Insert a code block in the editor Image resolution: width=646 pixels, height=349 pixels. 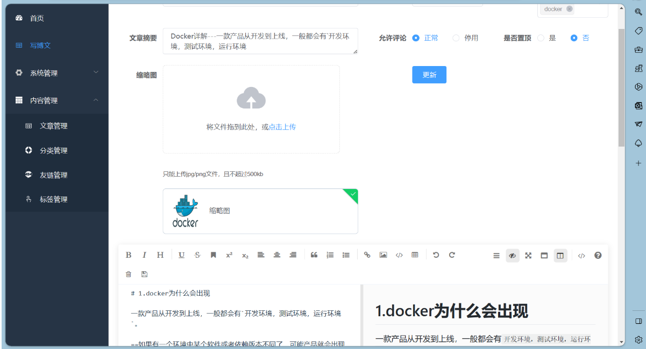399,255
